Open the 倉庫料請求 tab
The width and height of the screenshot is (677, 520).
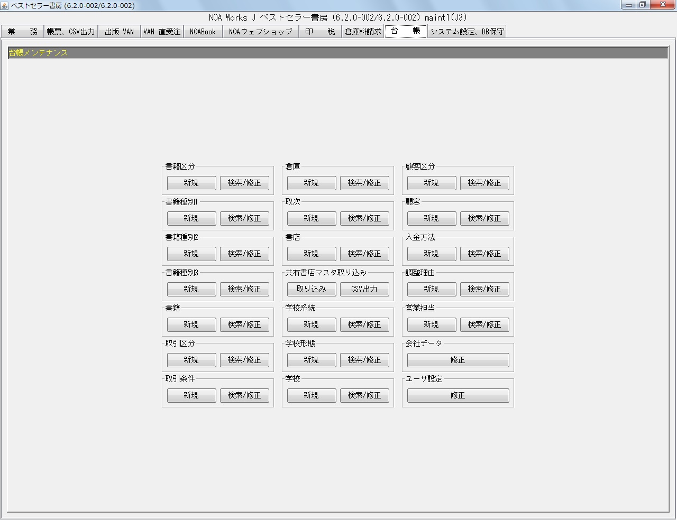click(x=363, y=31)
